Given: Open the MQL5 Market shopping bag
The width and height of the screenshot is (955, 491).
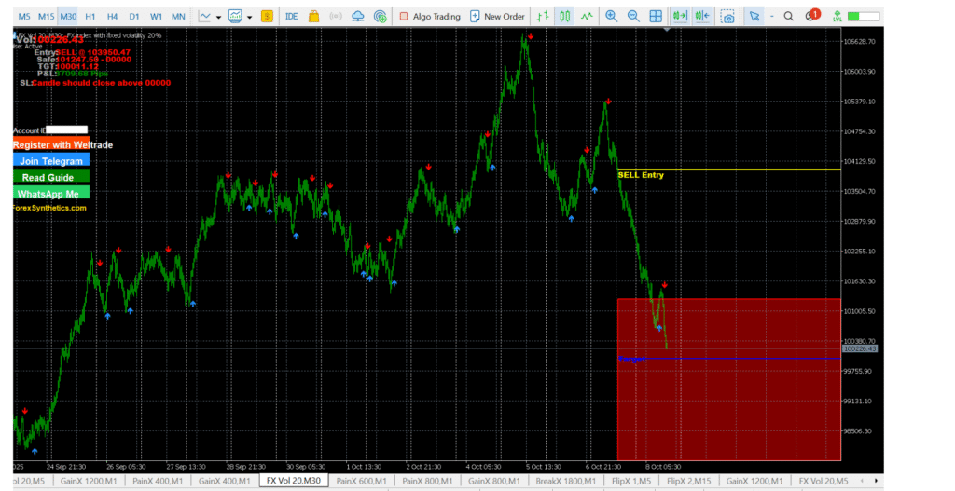Looking at the screenshot, I should pyautogui.click(x=313, y=16).
